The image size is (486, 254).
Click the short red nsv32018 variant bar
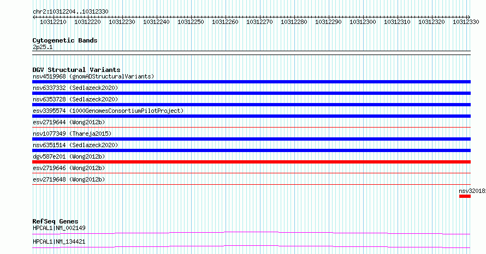tap(465, 196)
